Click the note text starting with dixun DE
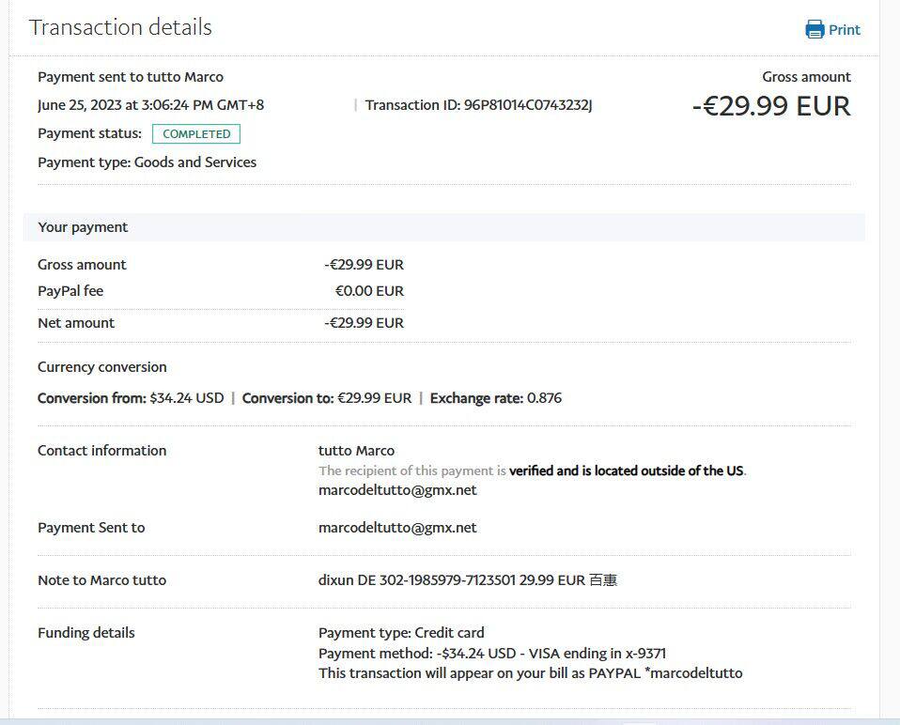 (x=467, y=580)
